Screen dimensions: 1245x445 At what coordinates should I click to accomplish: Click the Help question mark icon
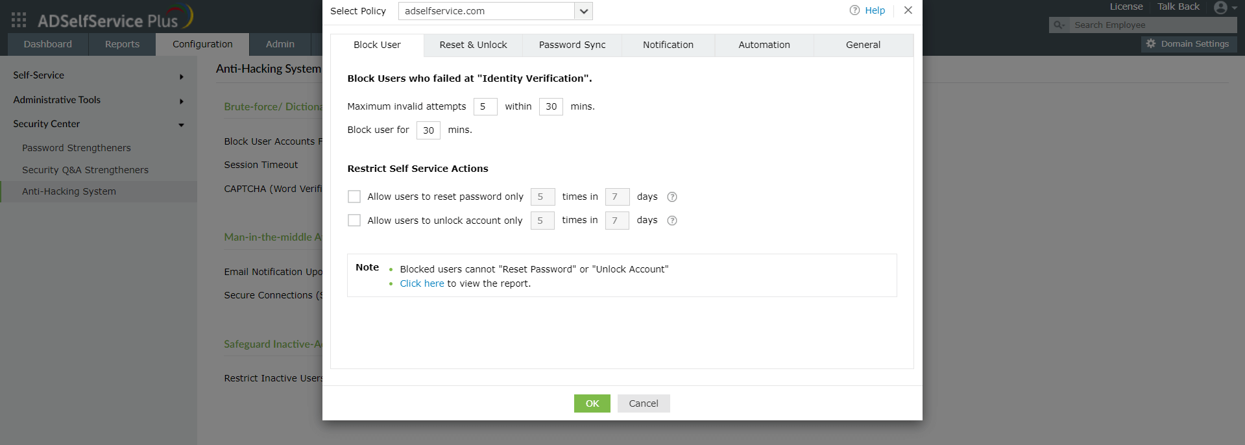click(x=854, y=10)
